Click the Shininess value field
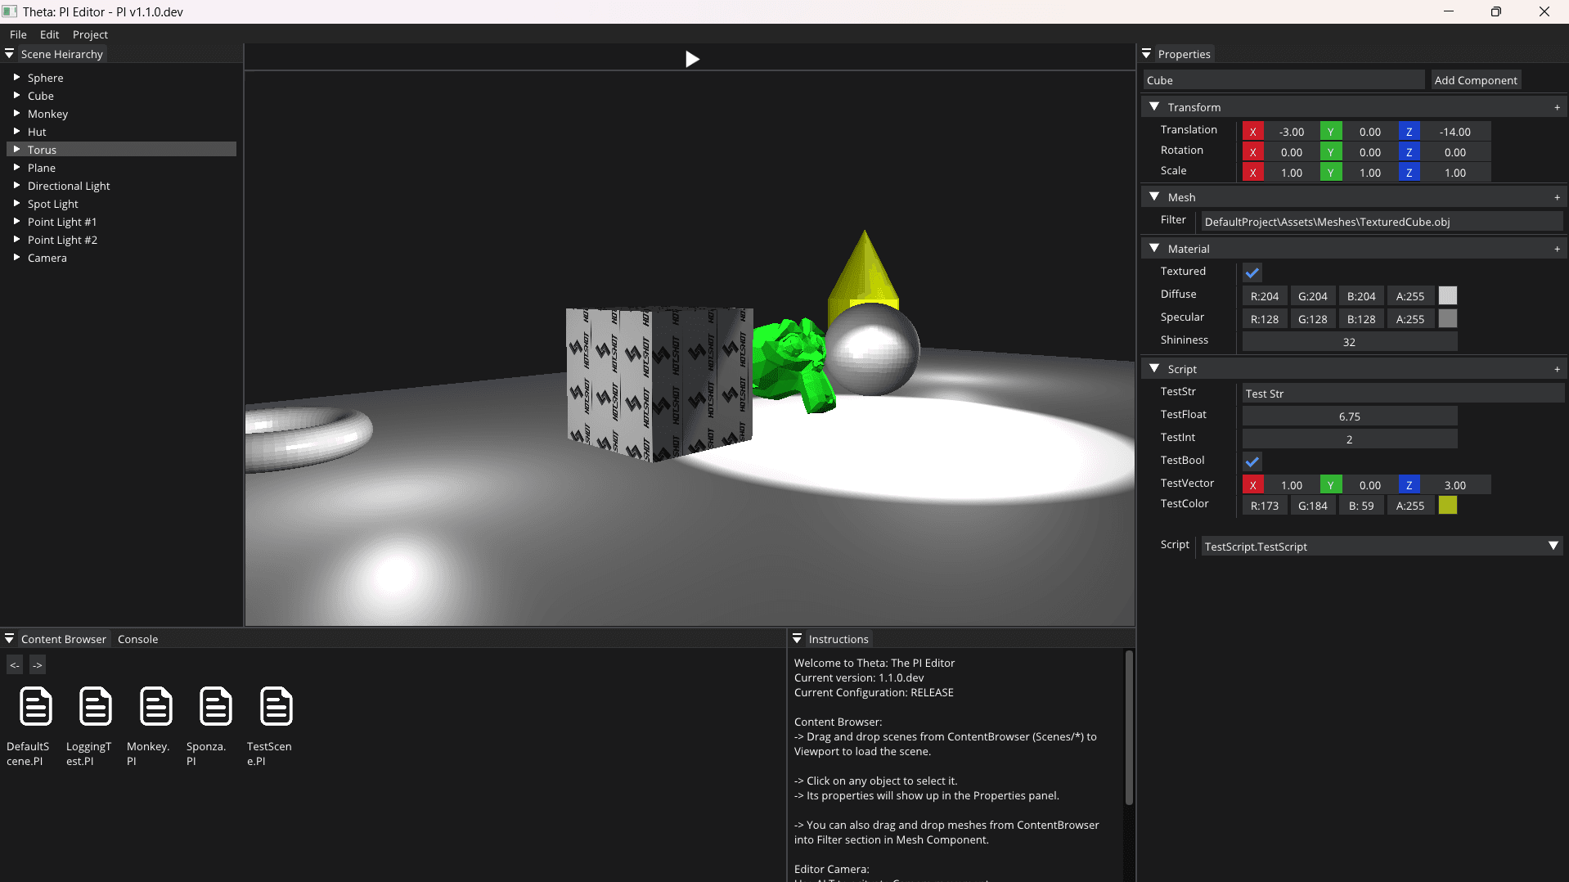Screen dimensions: 1569x882 pyautogui.click(x=1349, y=342)
